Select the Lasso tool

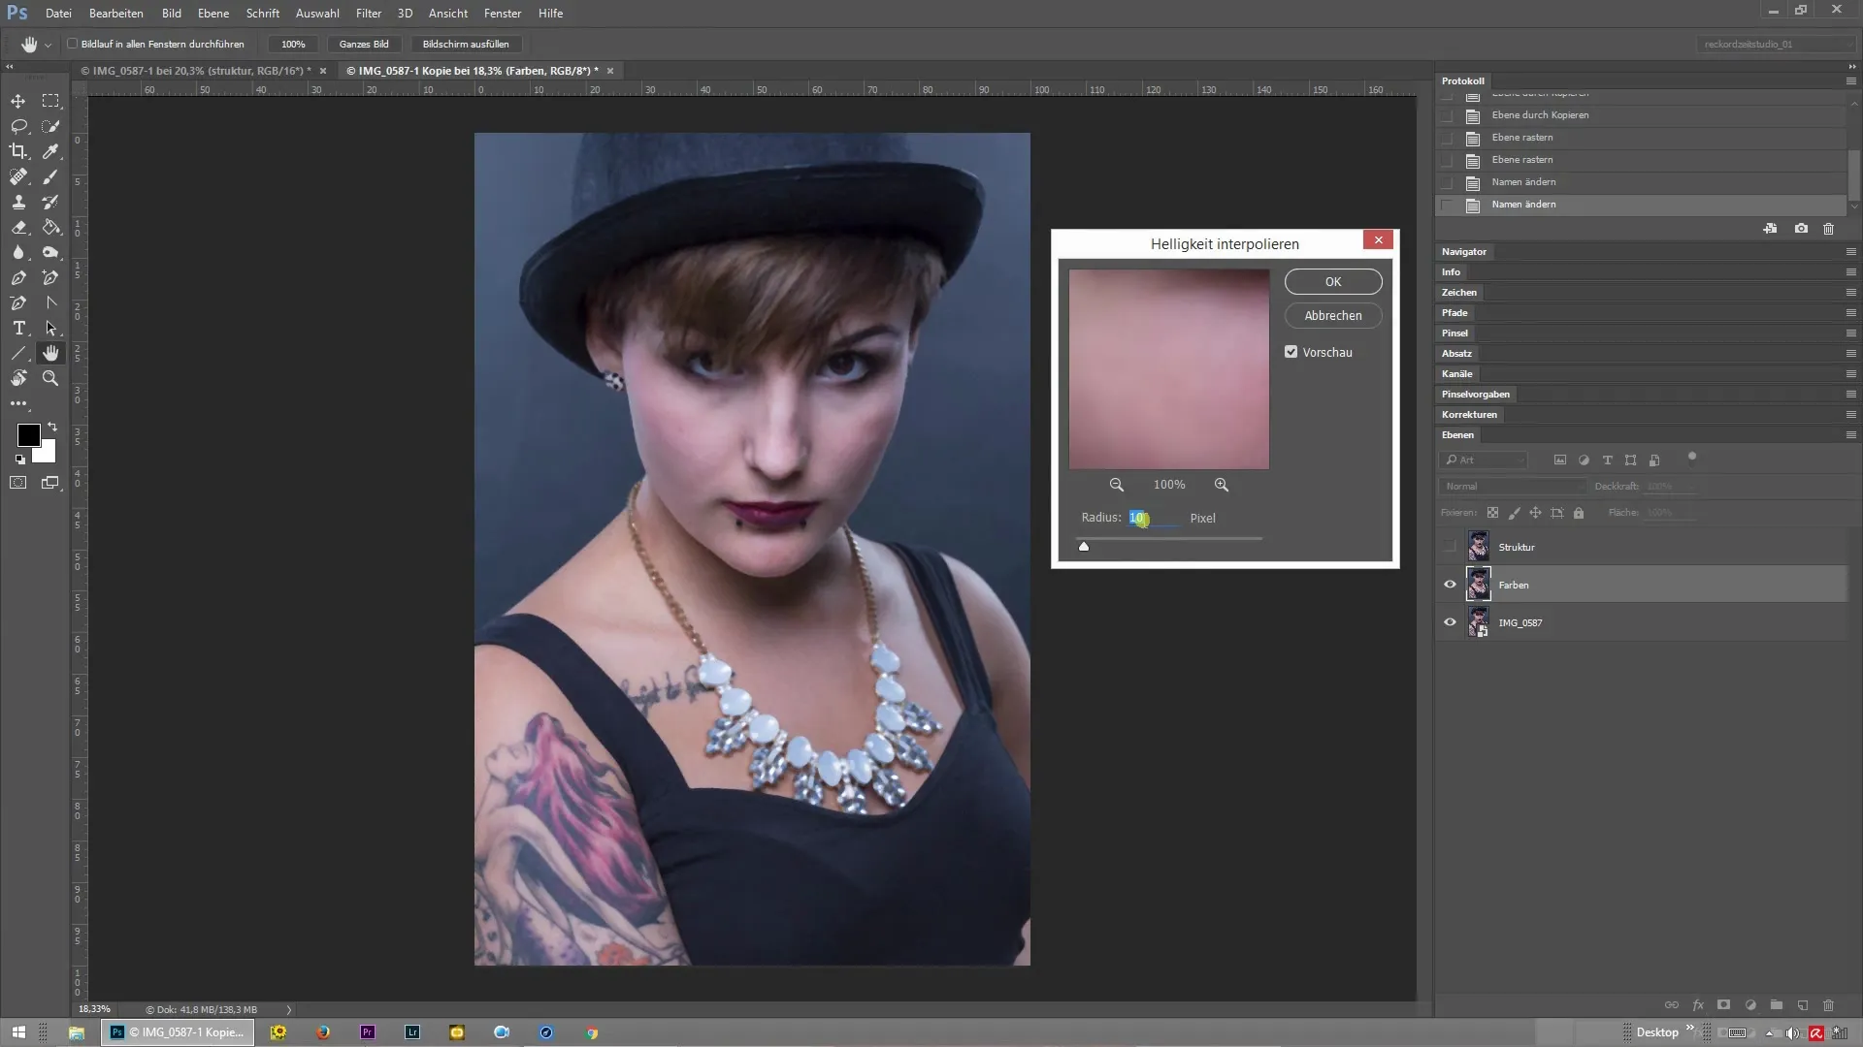[x=18, y=126]
